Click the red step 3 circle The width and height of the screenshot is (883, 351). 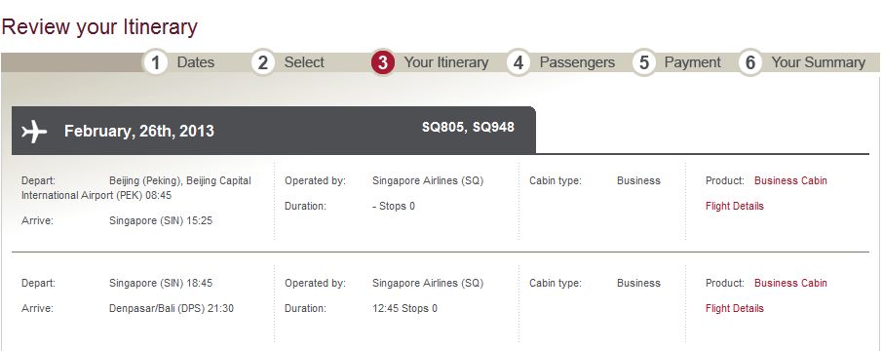(383, 63)
